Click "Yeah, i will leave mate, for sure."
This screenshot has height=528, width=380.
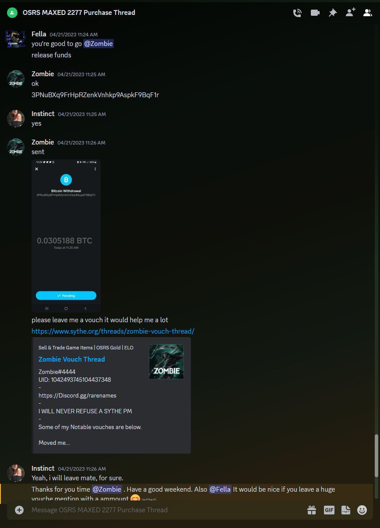click(77, 478)
